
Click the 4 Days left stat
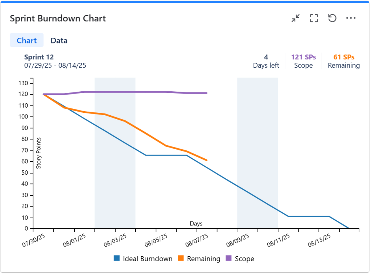point(266,61)
